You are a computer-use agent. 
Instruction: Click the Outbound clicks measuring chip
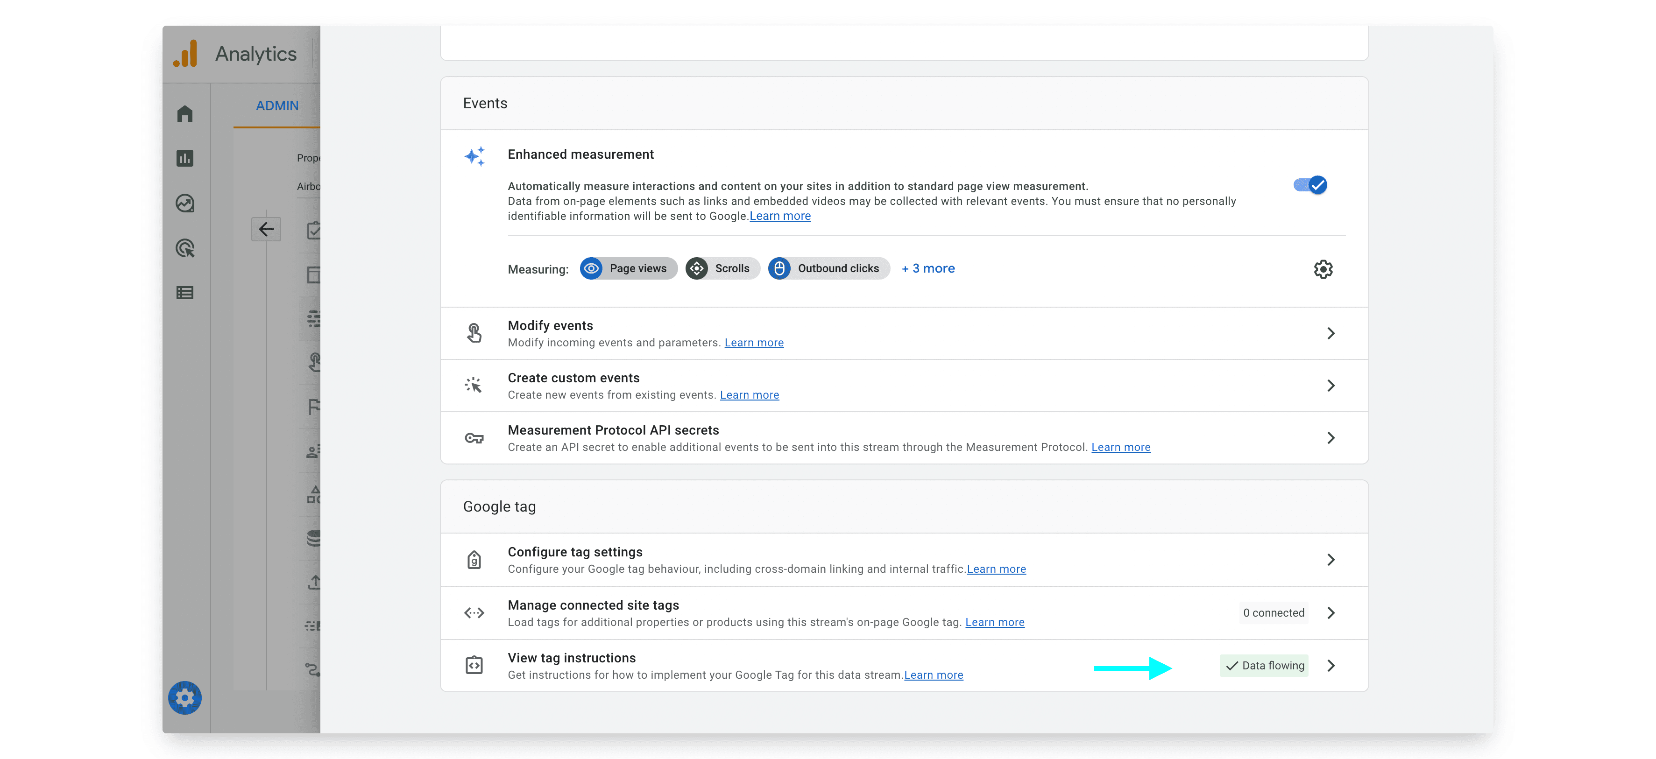[828, 269]
